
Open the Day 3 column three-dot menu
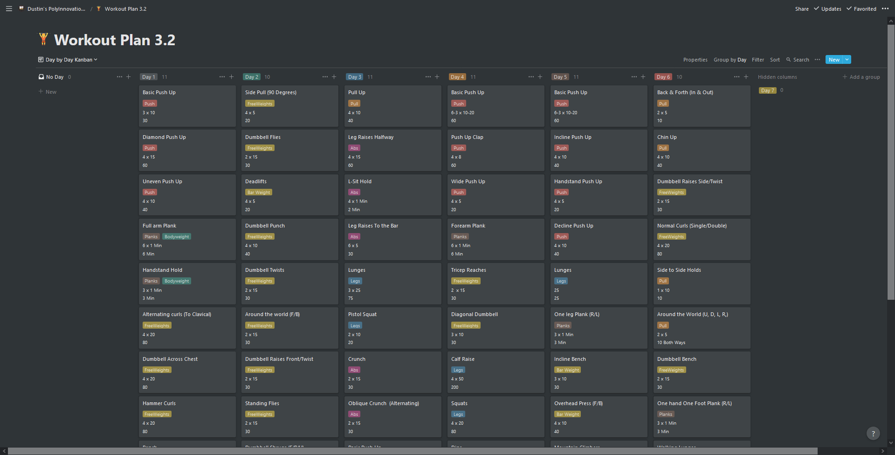click(x=428, y=77)
